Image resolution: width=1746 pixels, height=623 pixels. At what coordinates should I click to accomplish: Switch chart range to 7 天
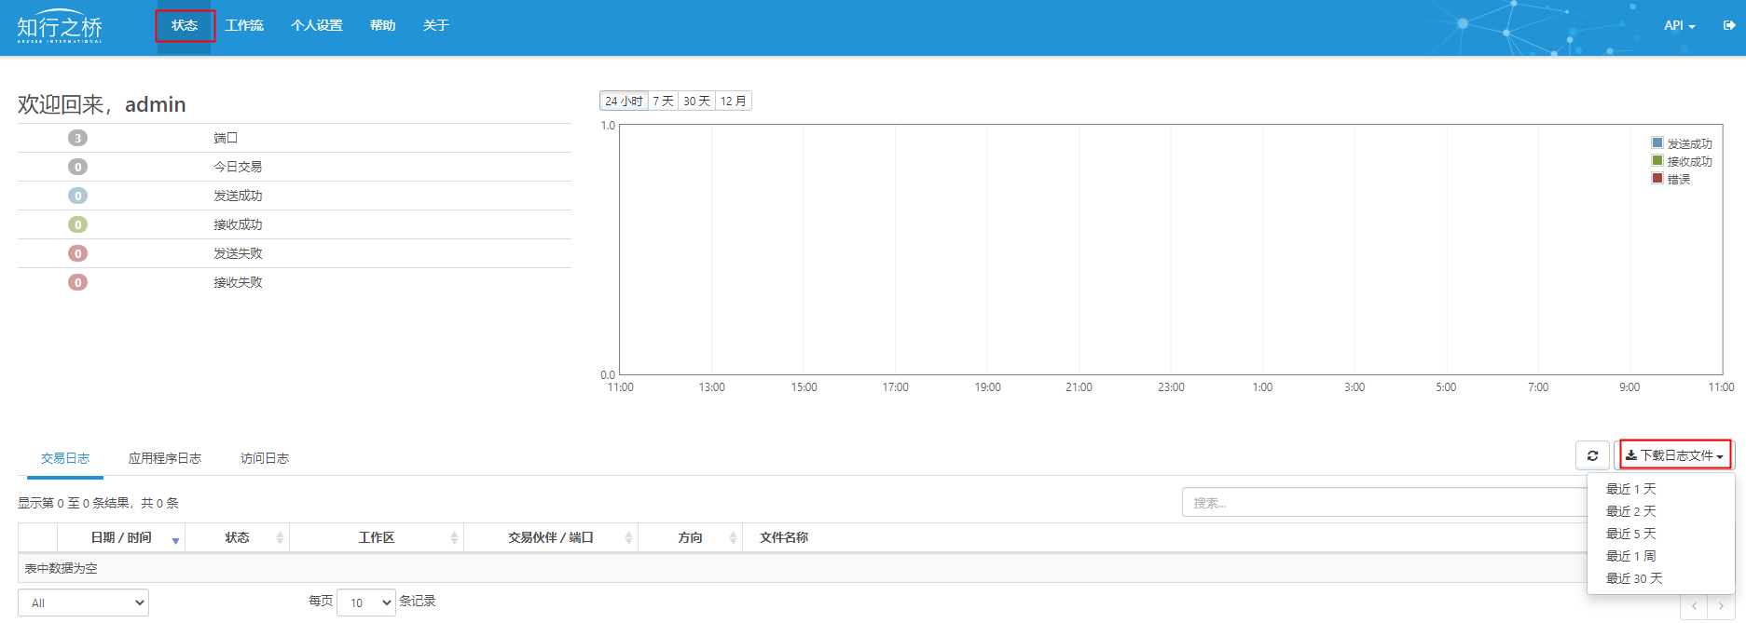pos(663,101)
